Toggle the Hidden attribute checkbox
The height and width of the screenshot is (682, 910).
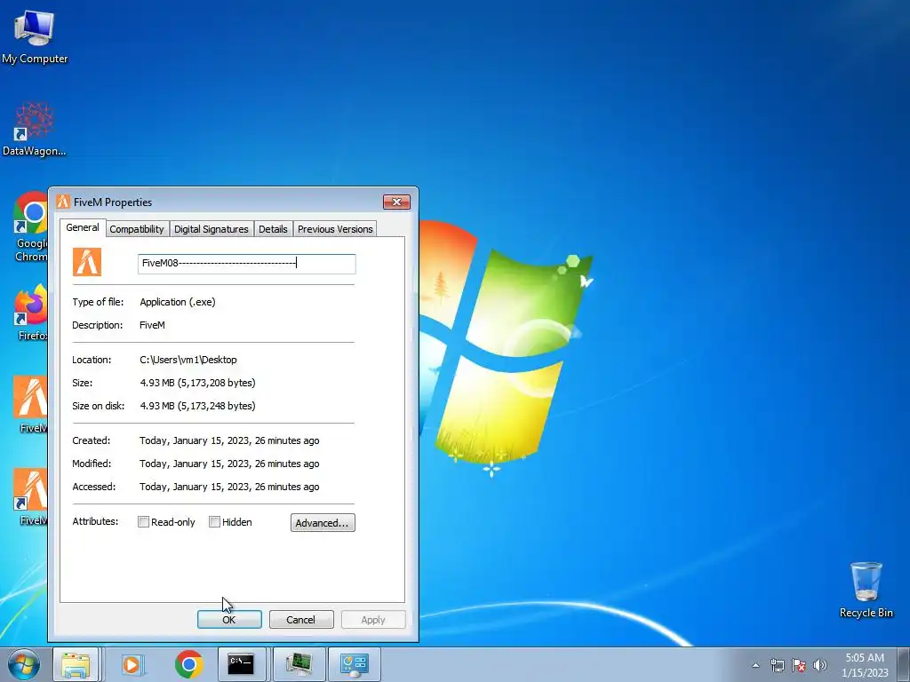(x=214, y=522)
